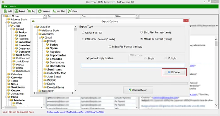Click the Browse button
This screenshot has height=116, width=220.
[x=174, y=72]
